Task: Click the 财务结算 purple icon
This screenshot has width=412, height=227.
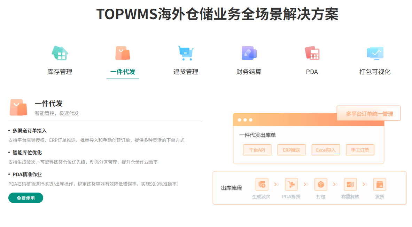Action: pos(249,53)
